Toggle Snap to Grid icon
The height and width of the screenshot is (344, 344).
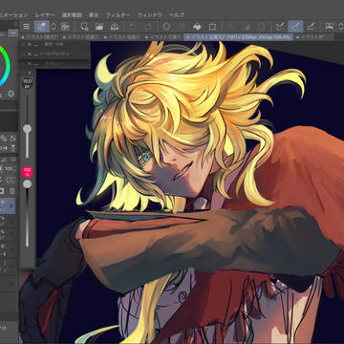(x=311, y=27)
